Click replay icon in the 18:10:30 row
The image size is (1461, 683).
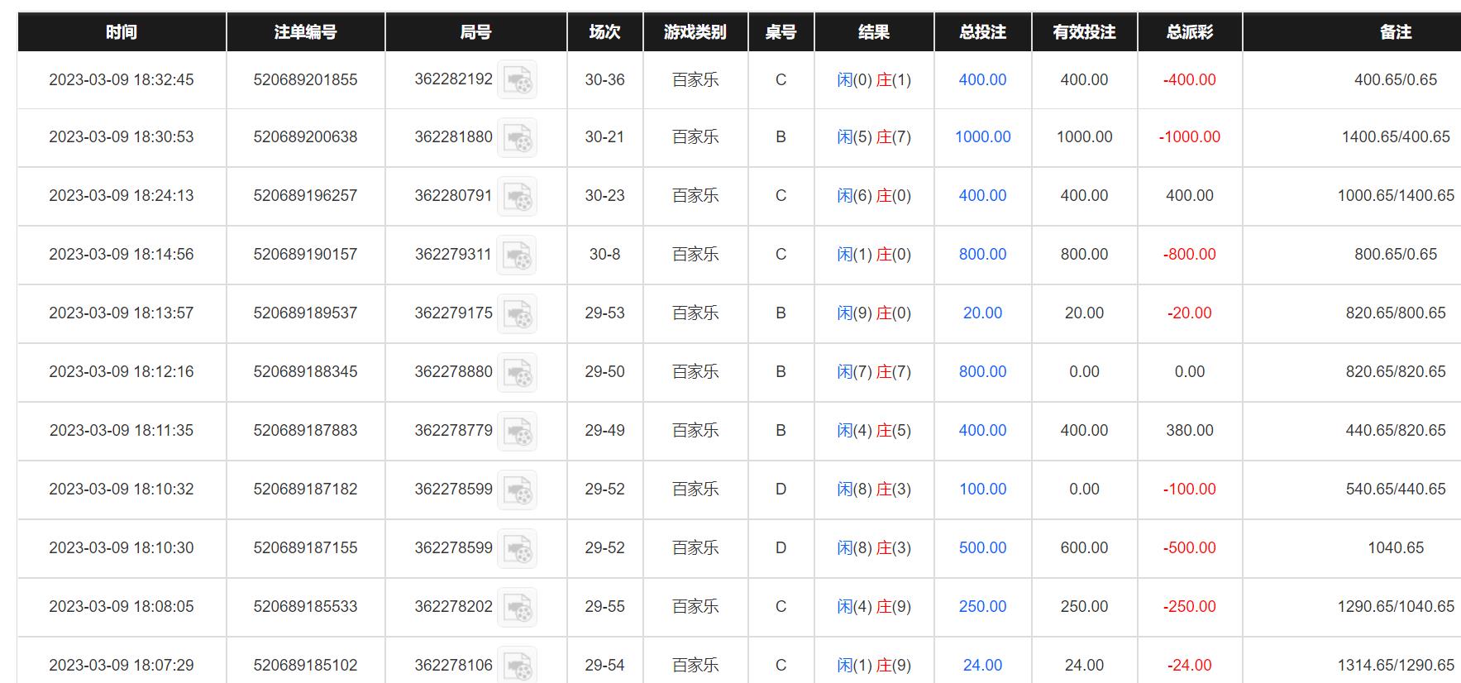(517, 548)
